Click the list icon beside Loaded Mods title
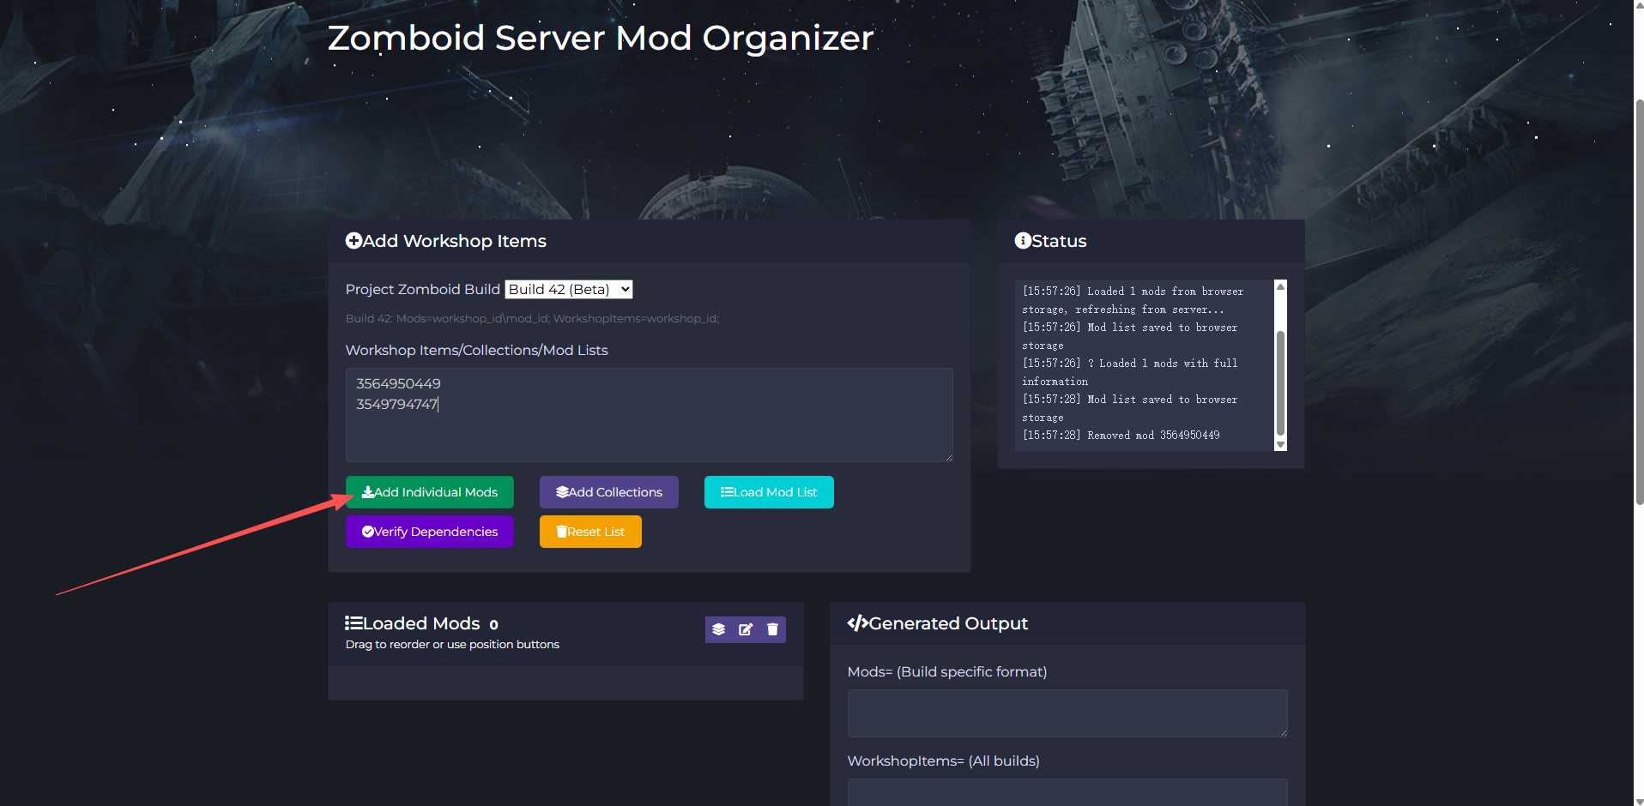 (x=354, y=623)
